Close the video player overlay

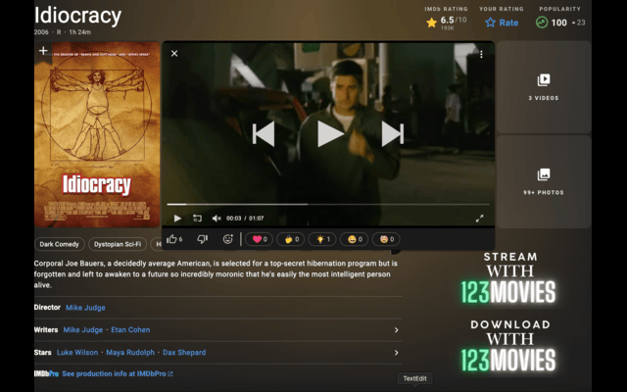tap(174, 53)
